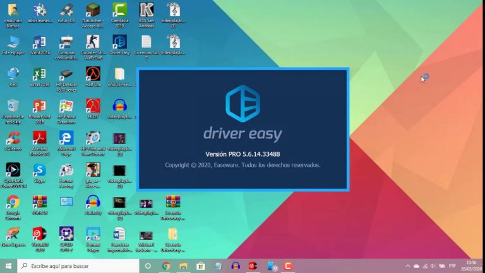Open Microsoft Edge desktop shortcut
The image size is (485, 273).
click(66, 143)
